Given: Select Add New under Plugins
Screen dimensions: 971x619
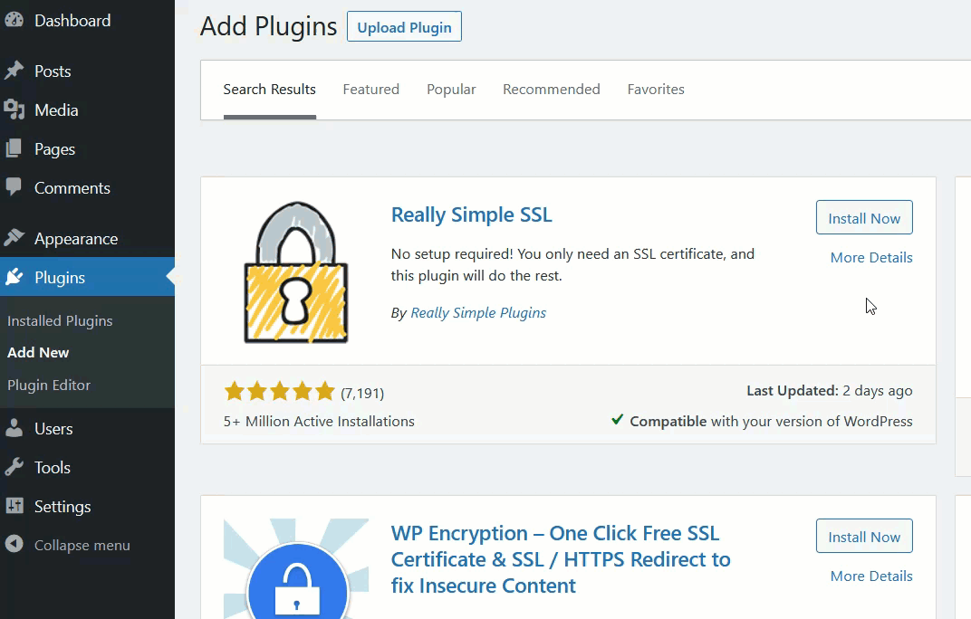Looking at the screenshot, I should [x=38, y=352].
